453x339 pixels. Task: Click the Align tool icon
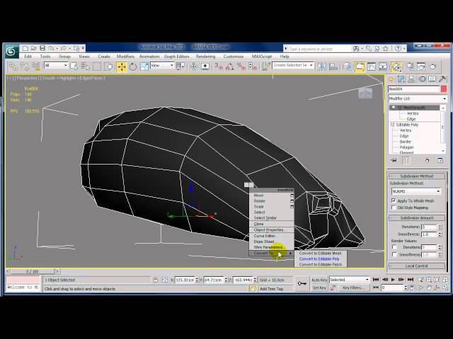tap(333, 67)
